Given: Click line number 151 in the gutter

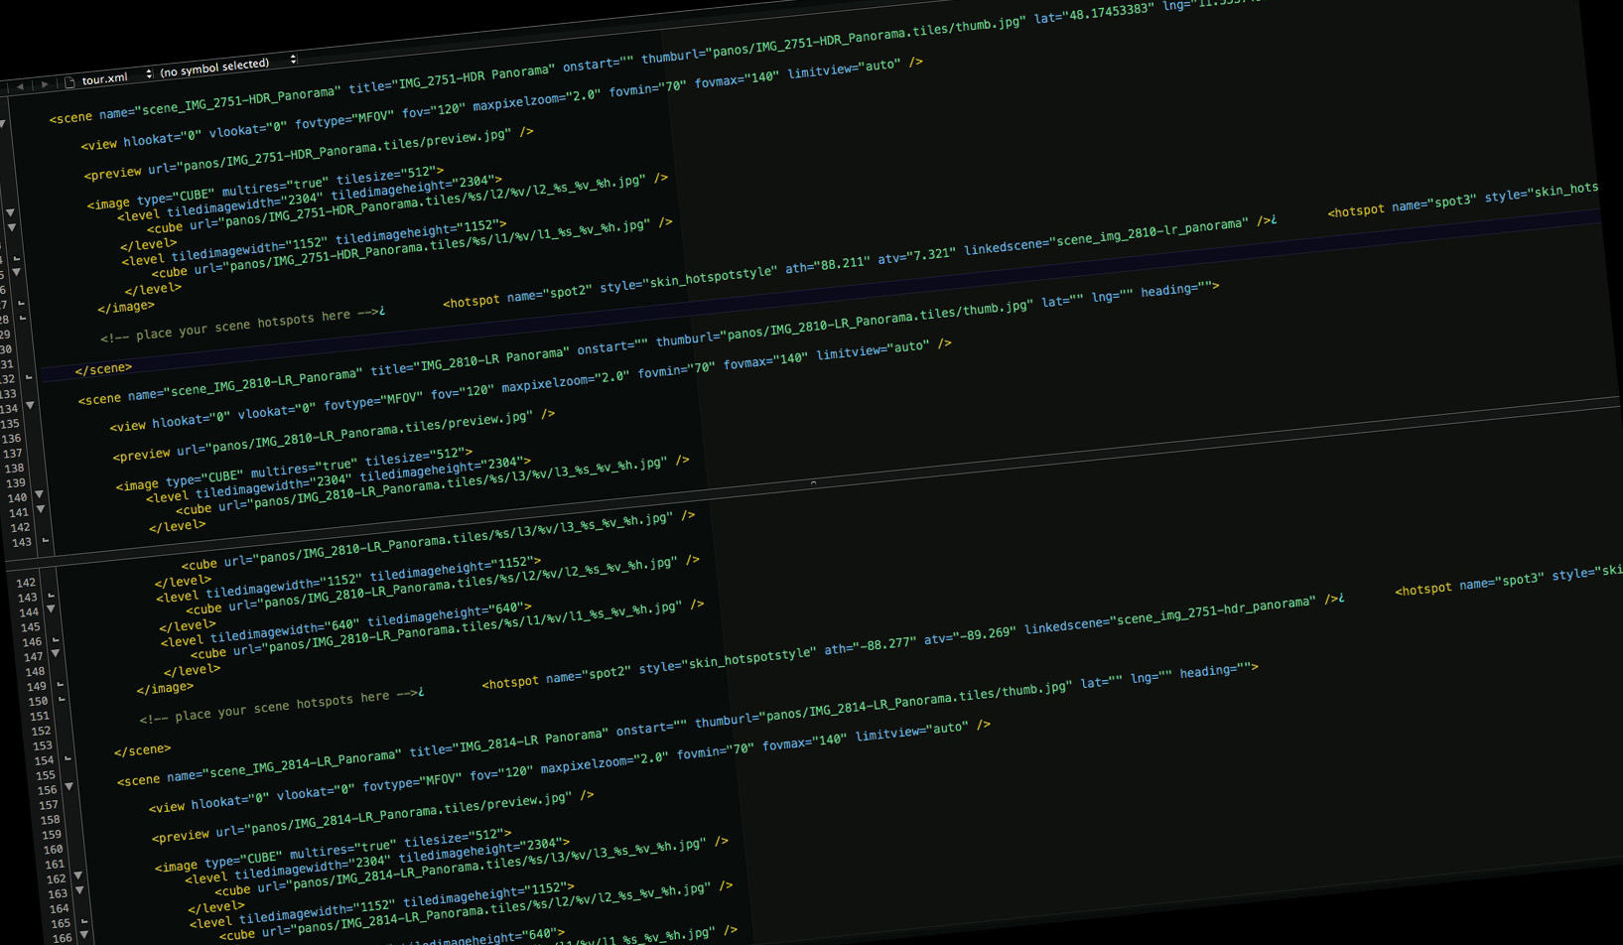Looking at the screenshot, I should [x=39, y=716].
